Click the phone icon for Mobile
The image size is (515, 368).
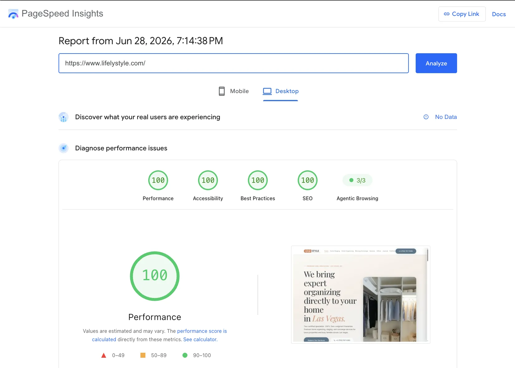222,91
